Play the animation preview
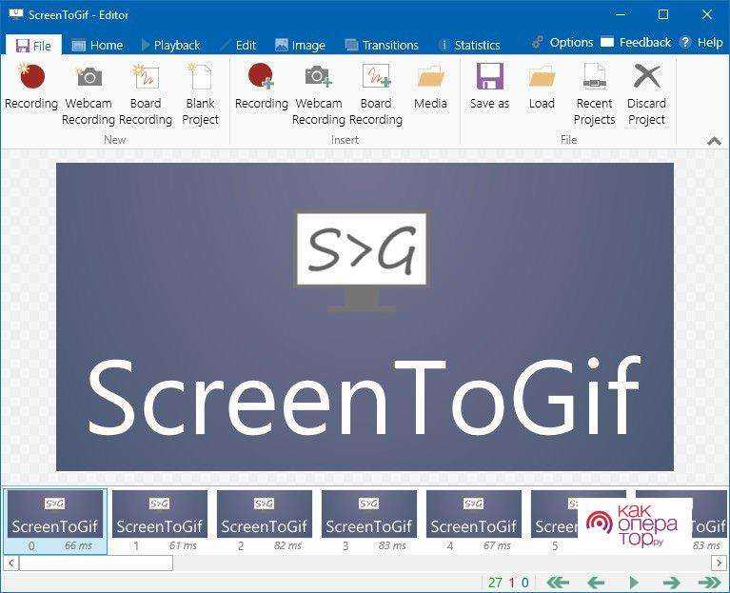The width and height of the screenshot is (730, 593). [634, 582]
